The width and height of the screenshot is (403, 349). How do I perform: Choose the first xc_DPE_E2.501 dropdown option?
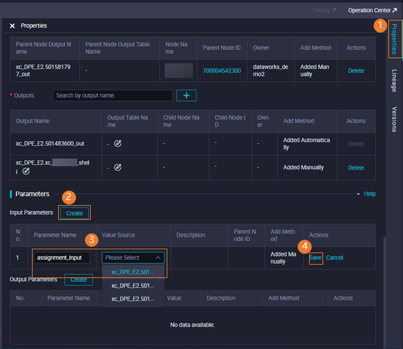pos(133,272)
